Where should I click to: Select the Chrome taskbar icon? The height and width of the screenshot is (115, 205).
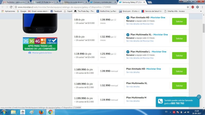point(50,112)
